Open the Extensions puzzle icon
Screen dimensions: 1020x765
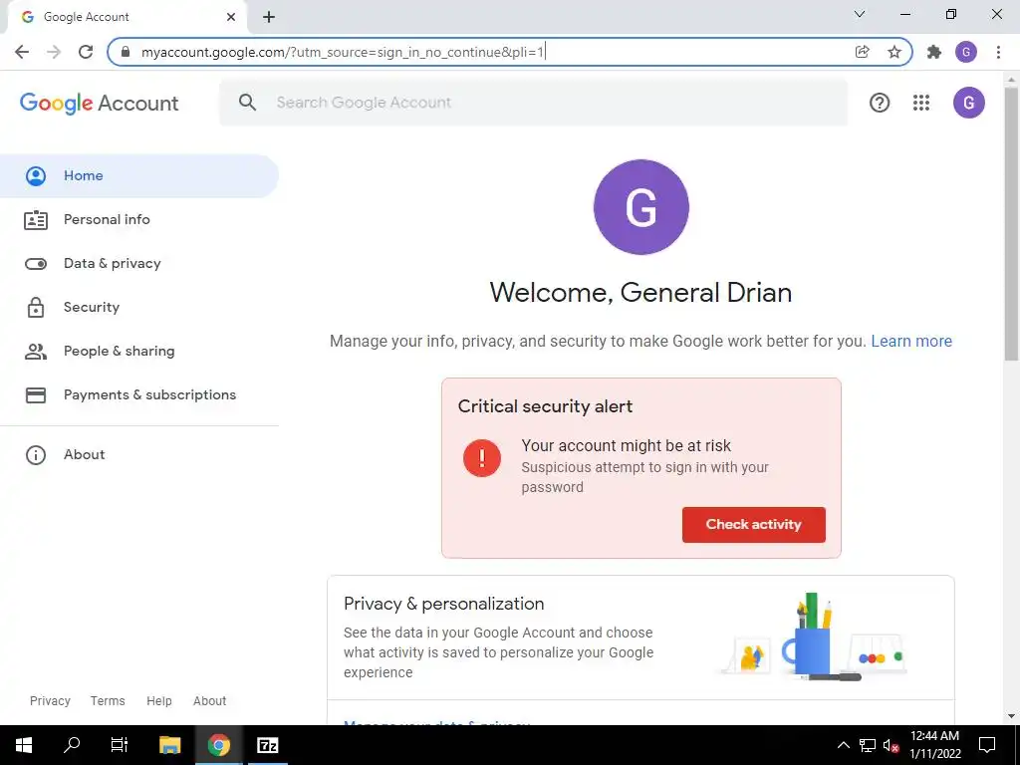[x=934, y=52]
